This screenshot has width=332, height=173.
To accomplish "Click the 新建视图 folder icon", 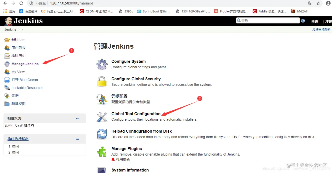I will [x=7, y=104].
